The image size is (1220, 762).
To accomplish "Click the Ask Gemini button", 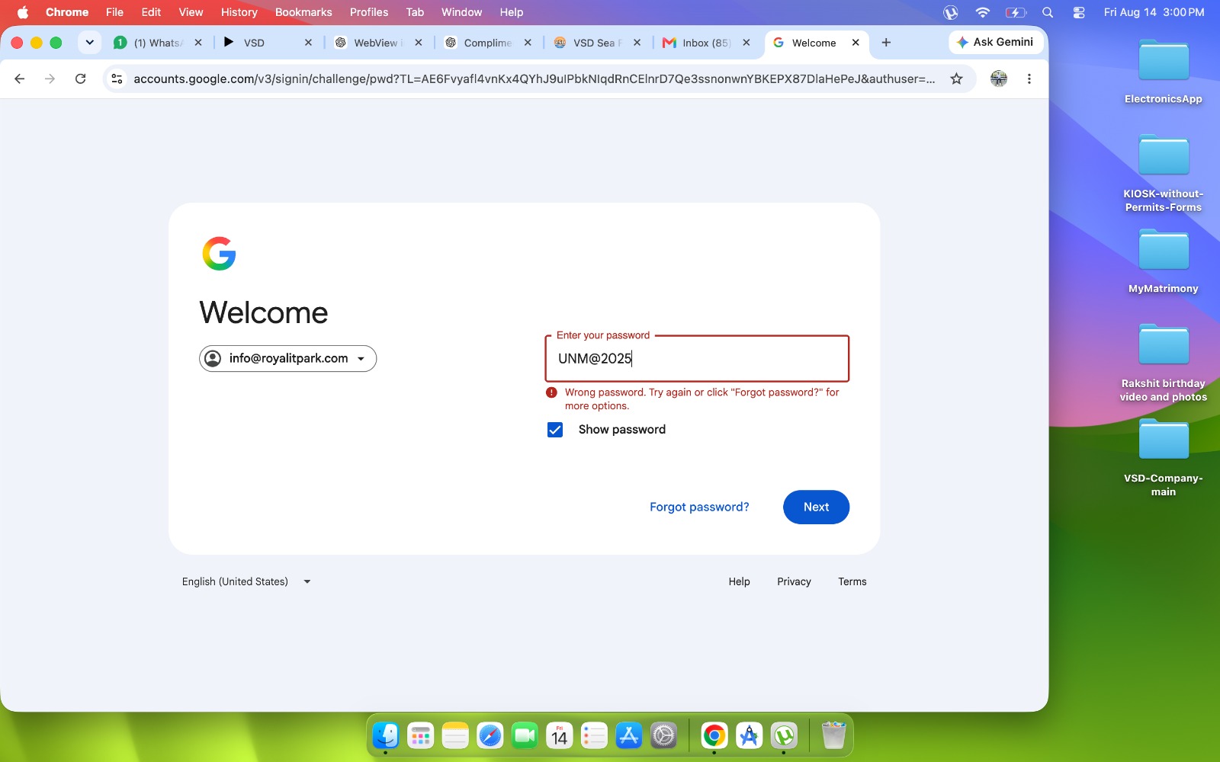I will (995, 43).
